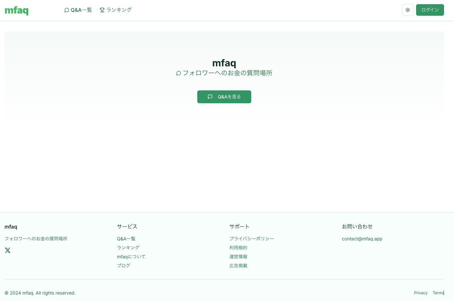Click the contact@mfaq.app email link
Viewport: 454px width, 301px height.
click(x=362, y=239)
